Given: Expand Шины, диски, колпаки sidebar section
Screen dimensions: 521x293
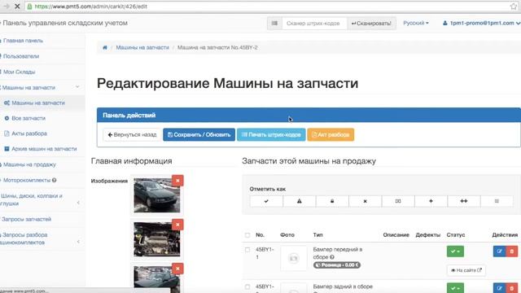Looking at the screenshot, I should coord(78,203).
